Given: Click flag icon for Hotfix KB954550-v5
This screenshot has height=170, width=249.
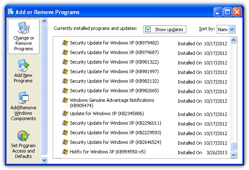Looking at the screenshot, I should coord(65,152).
